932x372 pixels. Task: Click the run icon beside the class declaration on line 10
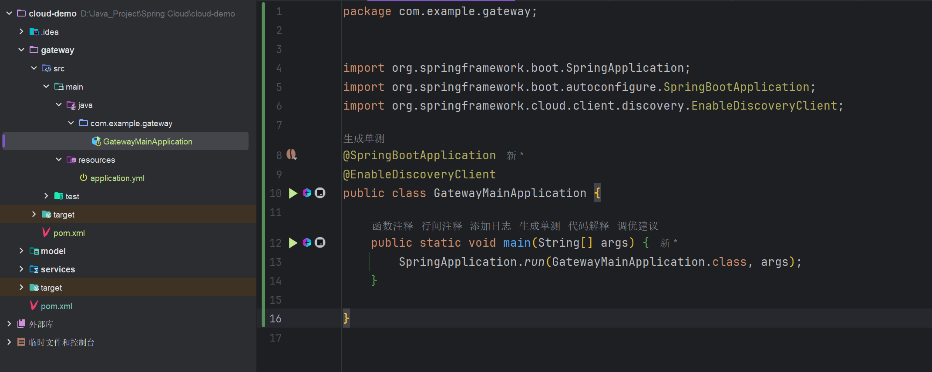(x=293, y=193)
